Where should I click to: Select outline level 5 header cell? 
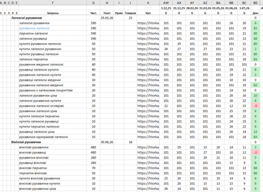[16, 13]
